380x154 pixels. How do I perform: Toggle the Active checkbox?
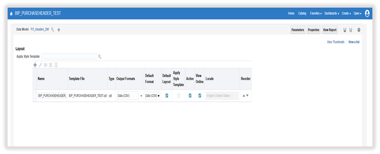[x=190, y=96]
